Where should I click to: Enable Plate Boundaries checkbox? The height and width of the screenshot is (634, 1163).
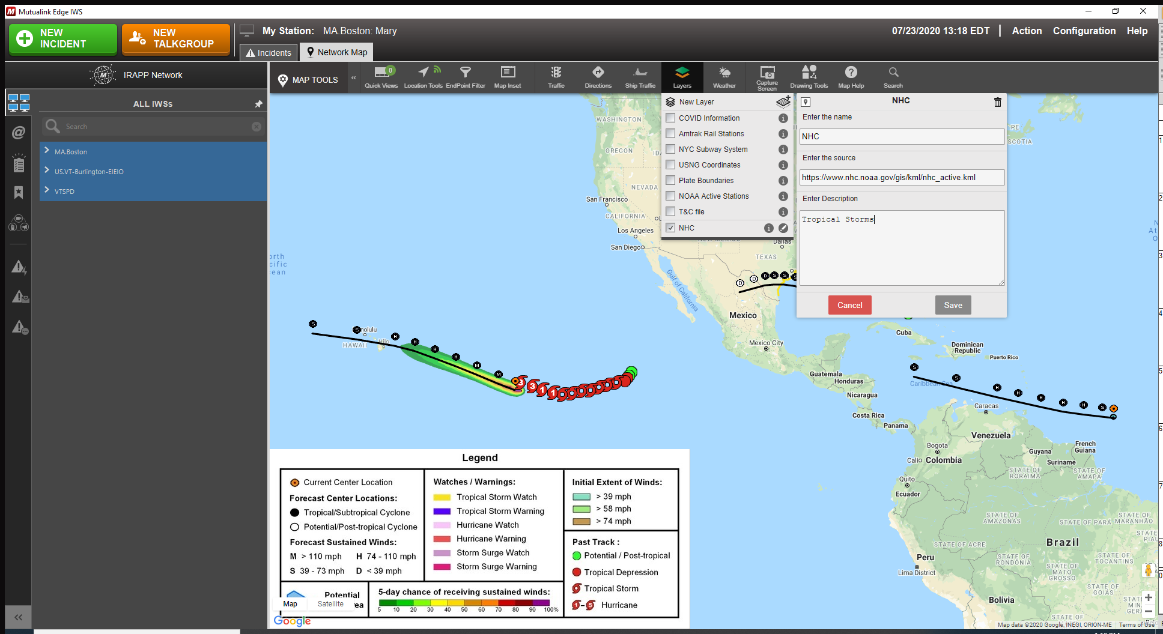click(x=670, y=180)
